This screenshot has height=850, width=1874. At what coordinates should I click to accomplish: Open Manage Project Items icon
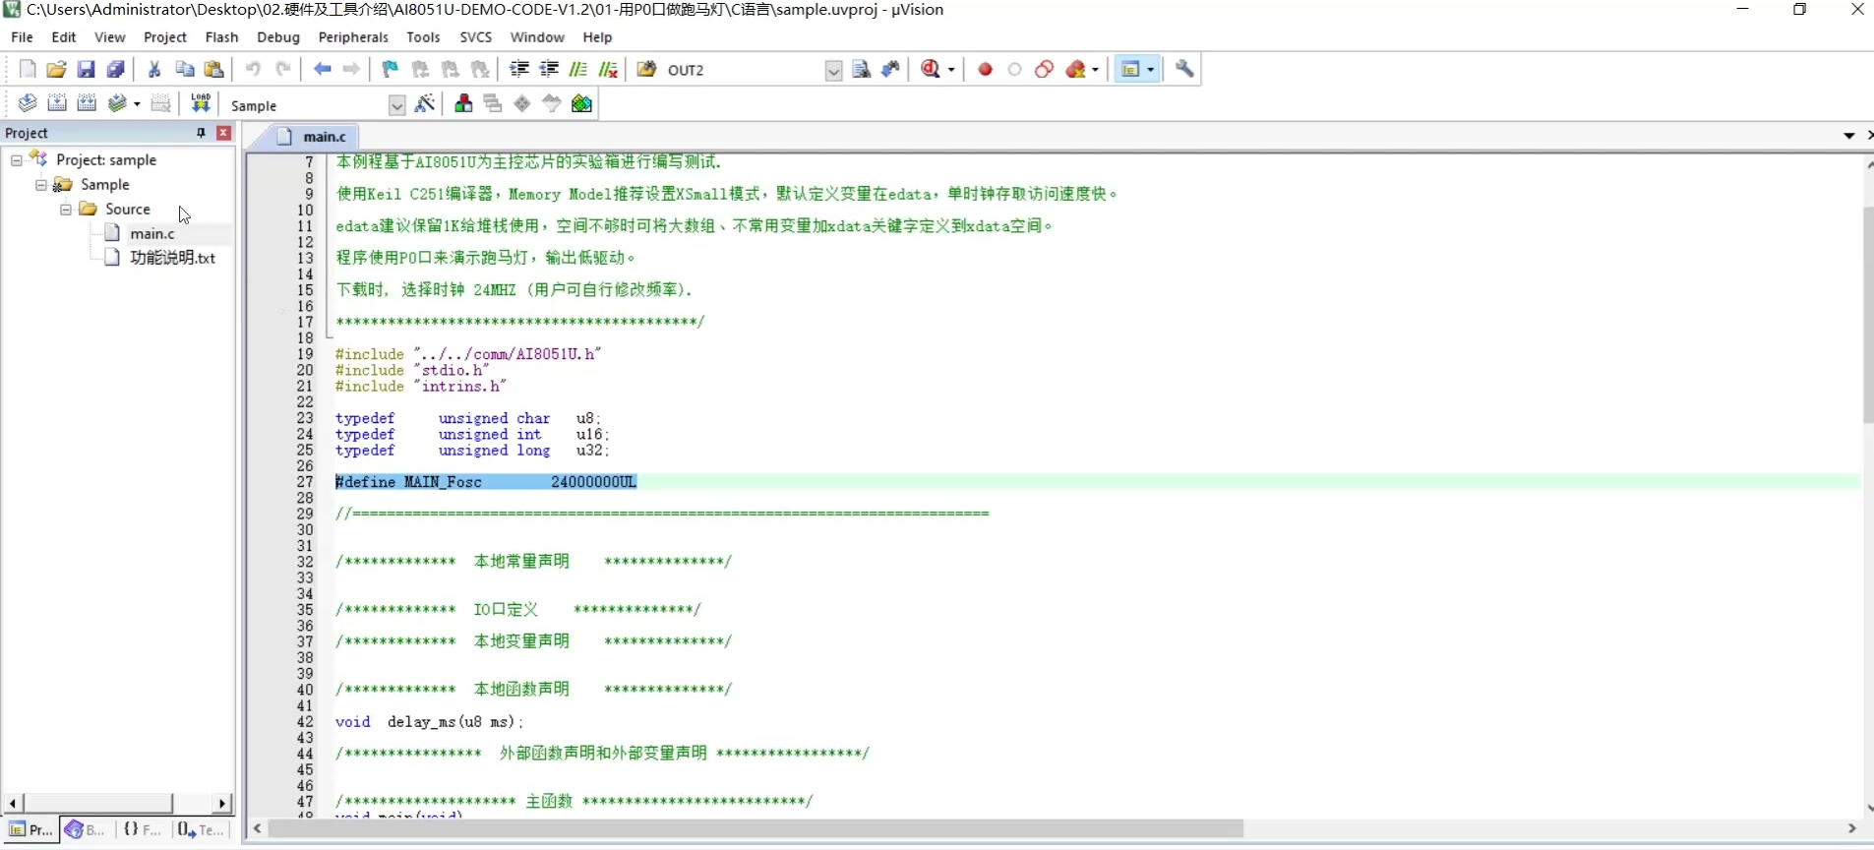pos(463,103)
